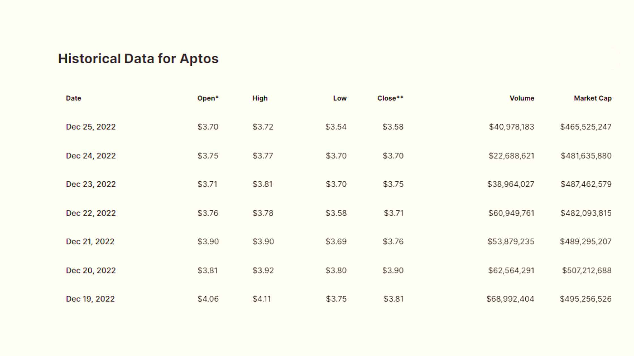The image size is (634, 356).
Task: Click the High column header
Action: (x=260, y=98)
